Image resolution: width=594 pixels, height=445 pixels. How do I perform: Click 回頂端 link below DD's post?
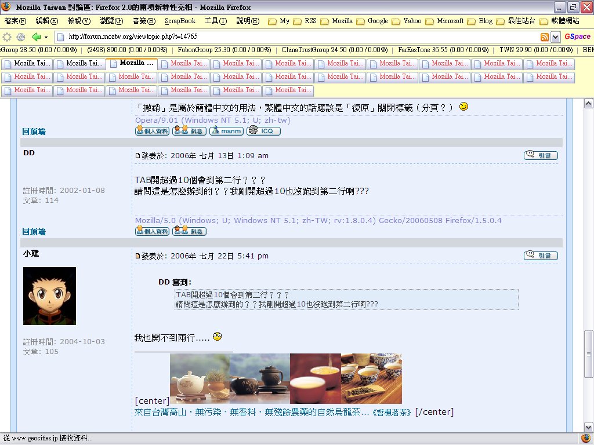pos(34,232)
